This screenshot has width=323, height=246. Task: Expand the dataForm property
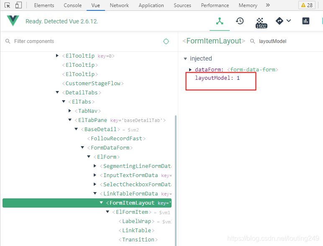tap(191, 70)
